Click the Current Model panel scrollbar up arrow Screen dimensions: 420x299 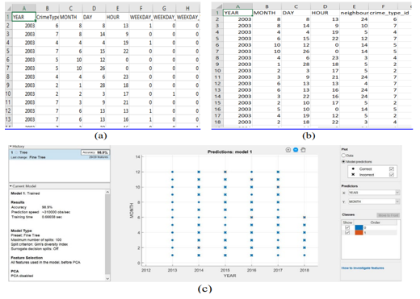107,192
